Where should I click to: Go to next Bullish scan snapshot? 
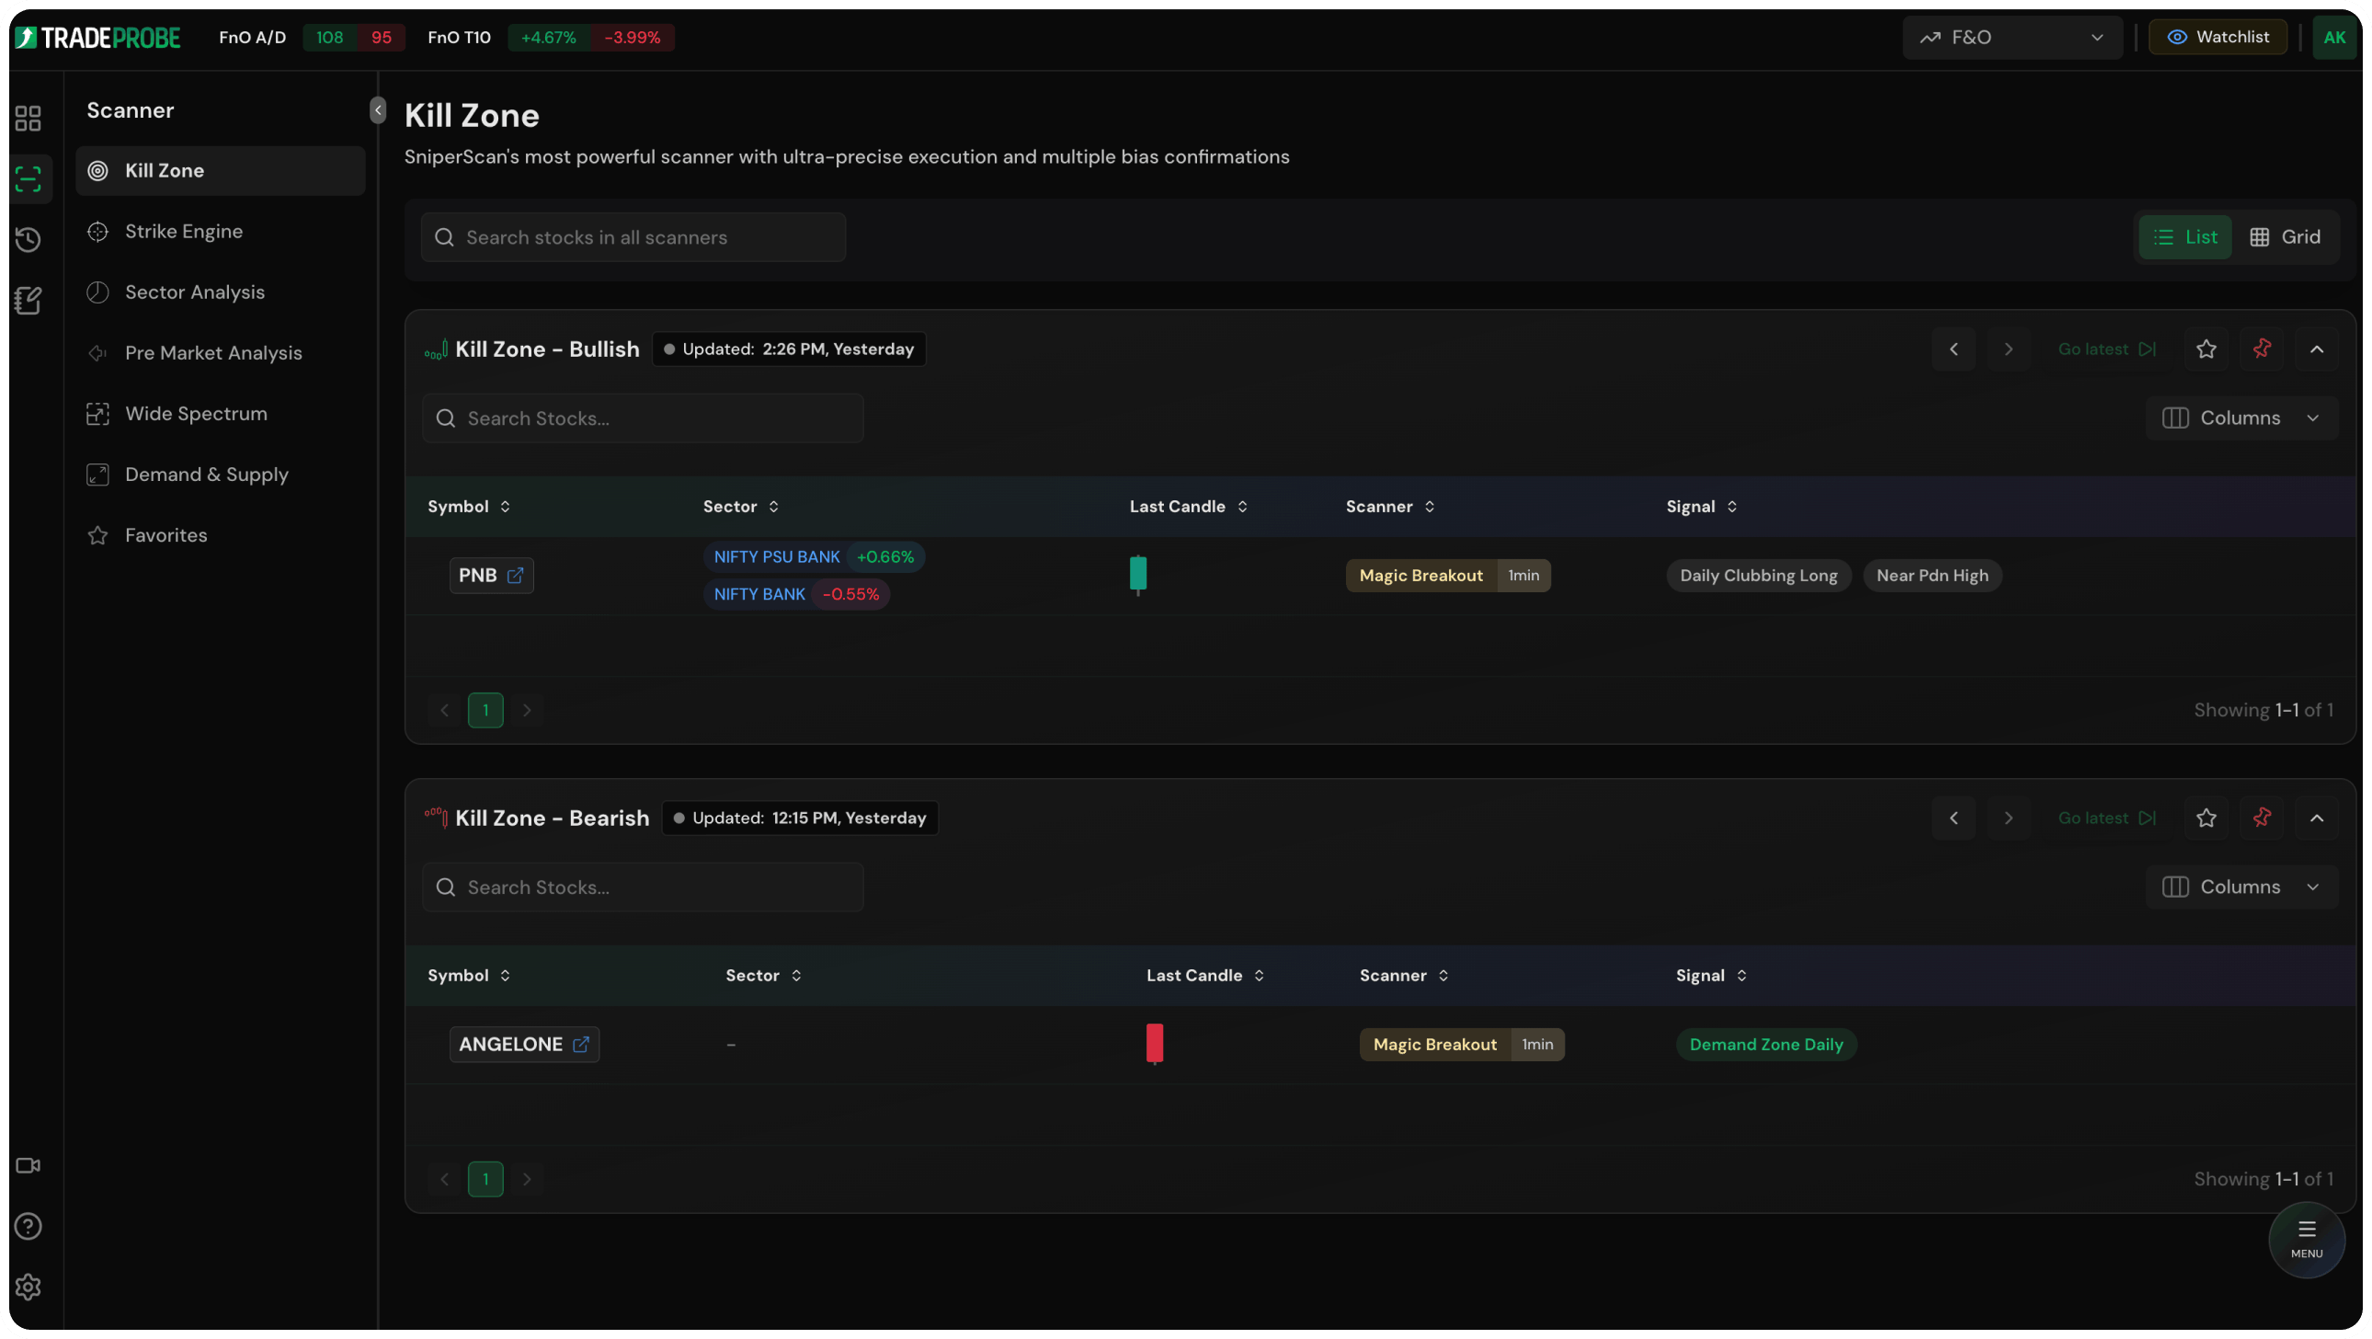[2008, 349]
